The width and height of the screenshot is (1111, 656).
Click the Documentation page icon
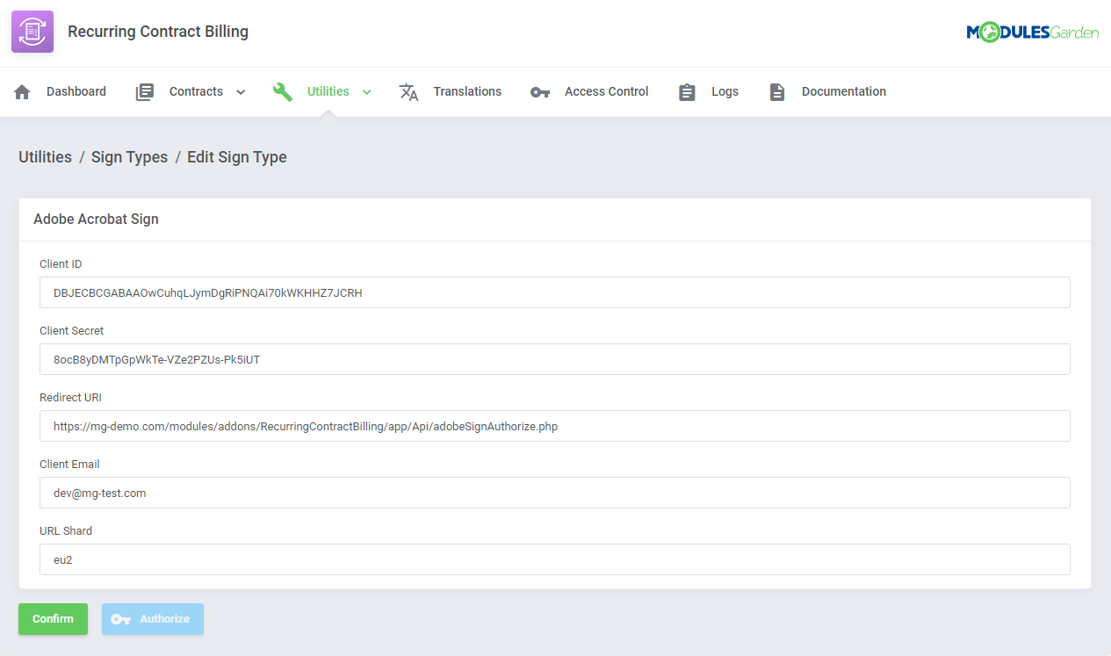[x=776, y=90]
